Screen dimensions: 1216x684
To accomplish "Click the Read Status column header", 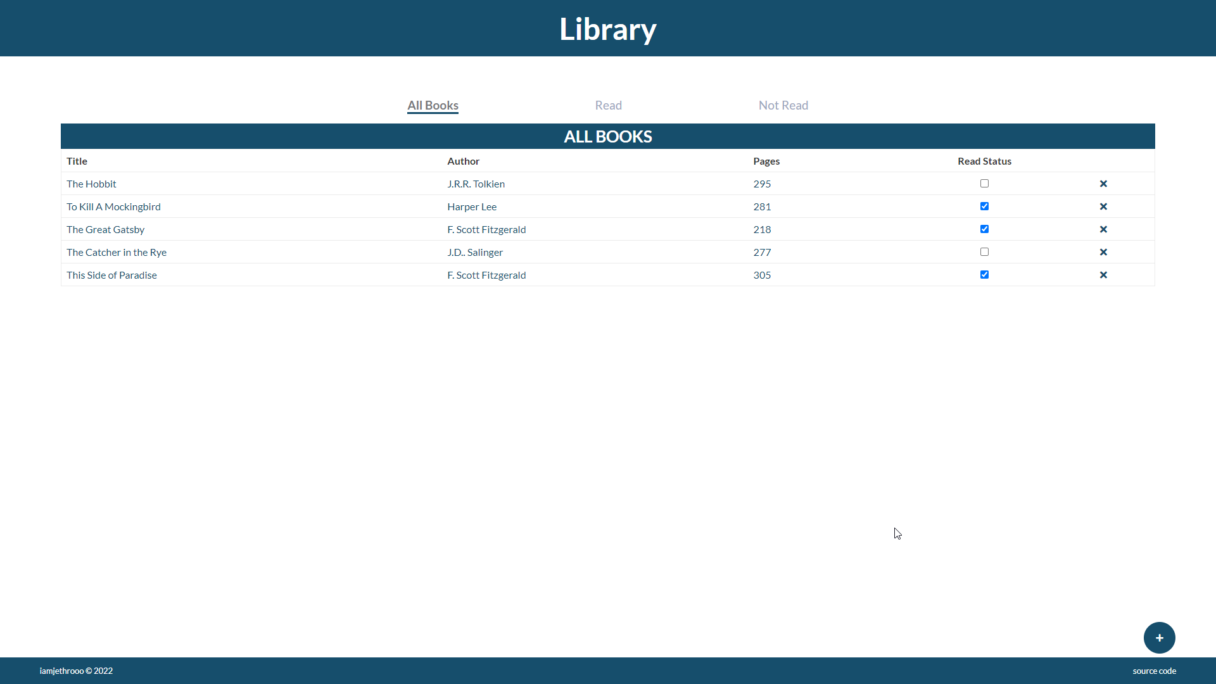I will click(x=984, y=161).
